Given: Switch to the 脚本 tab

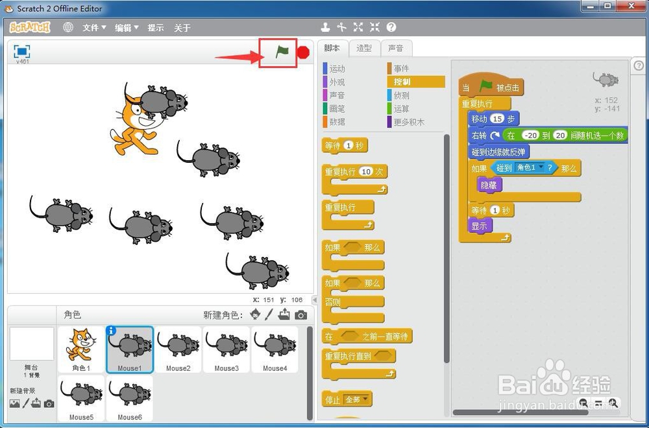Looking at the screenshot, I should click(332, 49).
